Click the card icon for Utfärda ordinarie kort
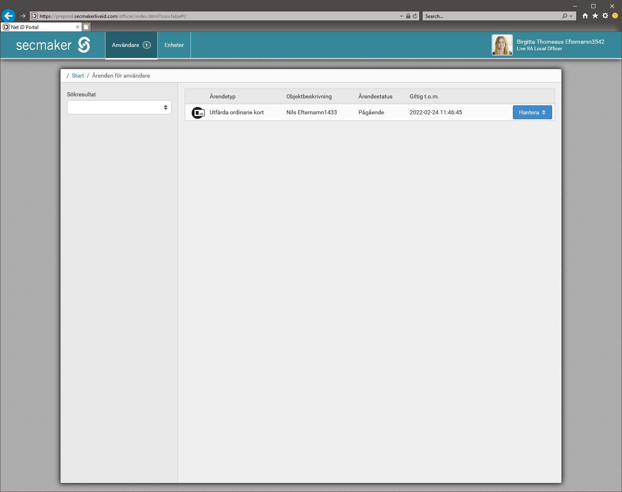The height and width of the screenshot is (492, 622). pyautogui.click(x=198, y=113)
